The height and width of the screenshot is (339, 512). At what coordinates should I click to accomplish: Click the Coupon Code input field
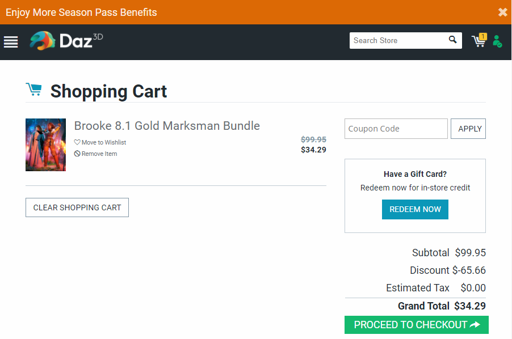[x=396, y=129]
